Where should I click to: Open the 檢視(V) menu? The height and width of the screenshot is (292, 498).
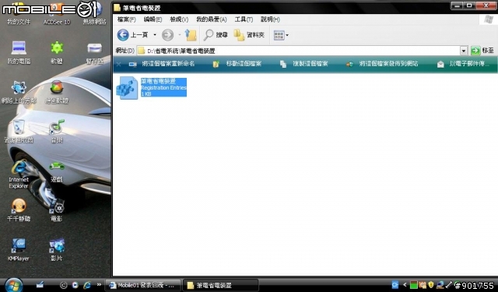[x=179, y=19]
